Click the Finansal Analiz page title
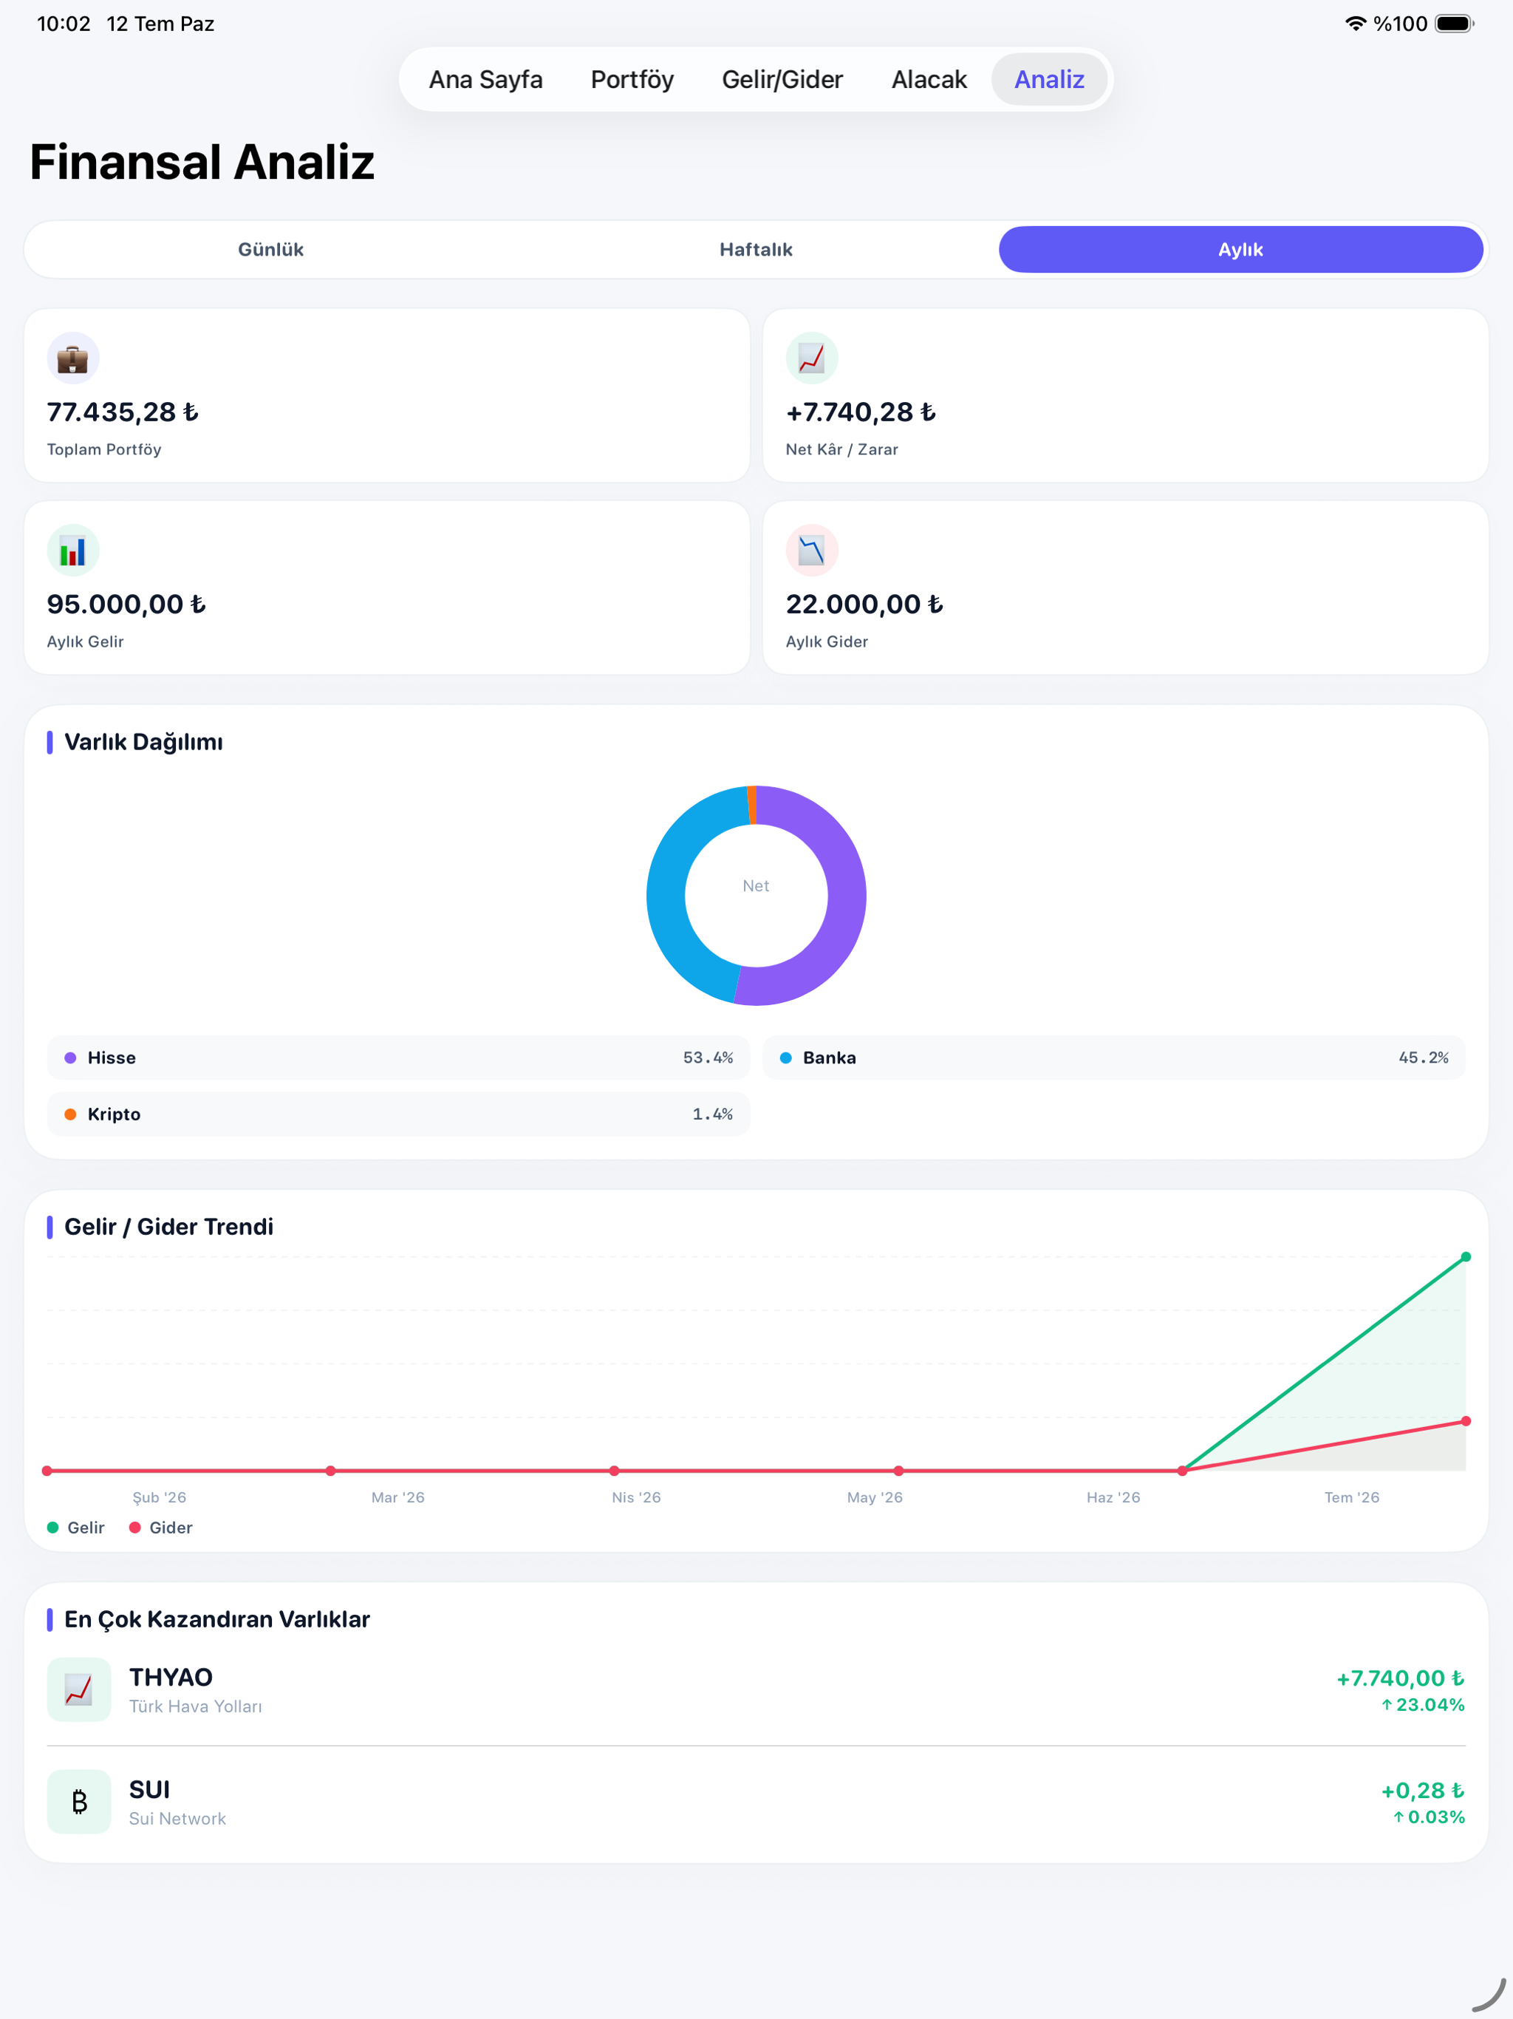This screenshot has width=1513, height=2019. pyautogui.click(x=202, y=163)
